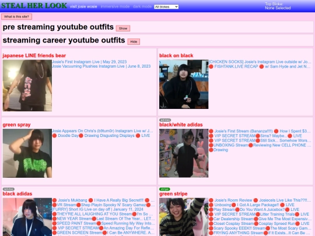The height and width of the screenshot is (236, 315).
Task: Open the All blokes dropdown
Action: pyautogui.click(x=166, y=7)
